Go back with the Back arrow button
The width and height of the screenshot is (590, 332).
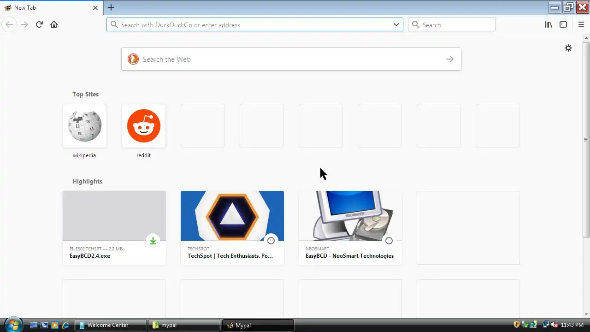click(9, 24)
